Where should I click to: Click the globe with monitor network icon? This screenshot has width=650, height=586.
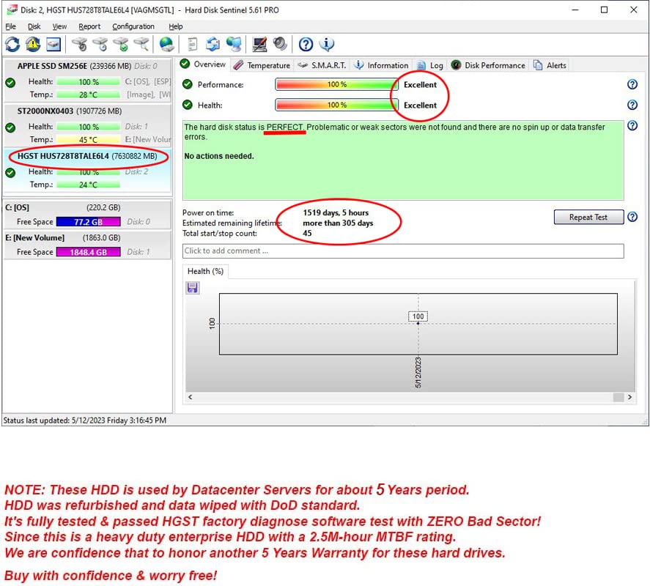(x=234, y=44)
